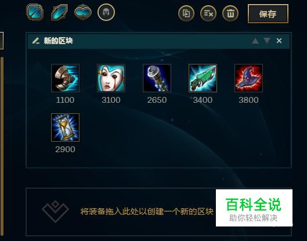Select the 3100 gold mask item
Image resolution: width=307 pixels, height=241 pixels.
pyautogui.click(x=111, y=78)
